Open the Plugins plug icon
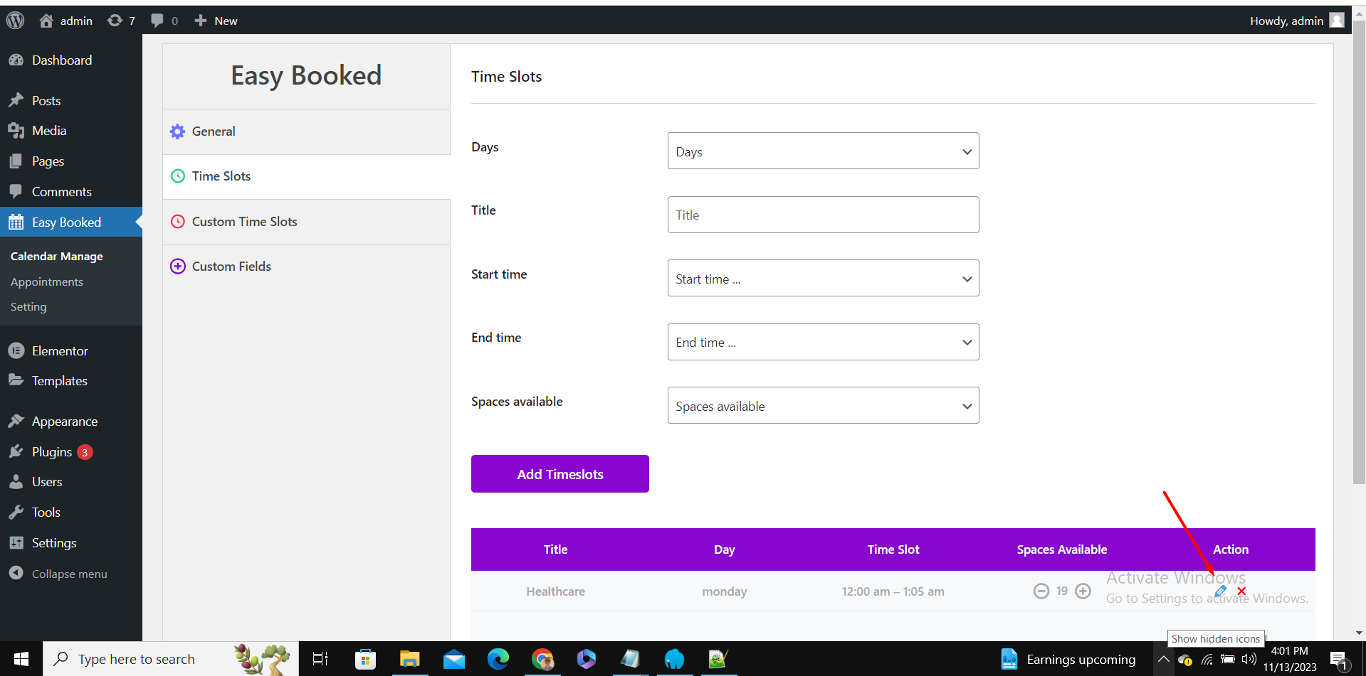 click(x=16, y=452)
